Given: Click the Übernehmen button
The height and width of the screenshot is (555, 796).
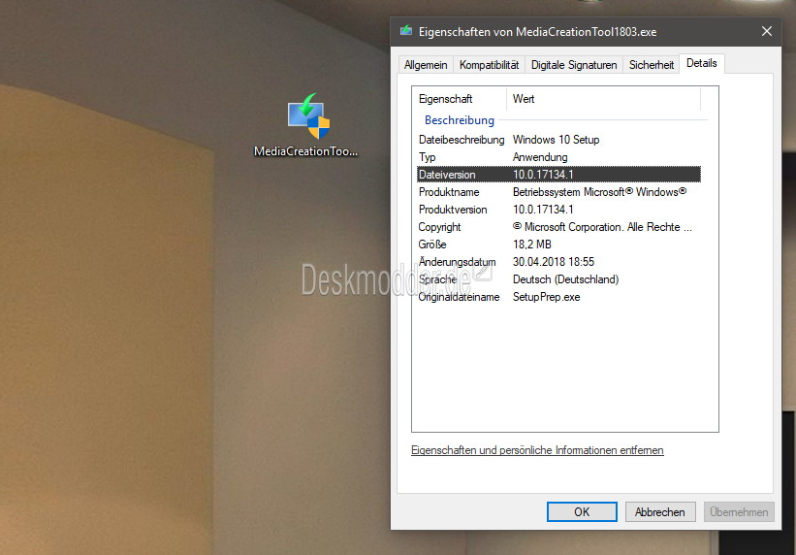Looking at the screenshot, I should tap(739, 511).
